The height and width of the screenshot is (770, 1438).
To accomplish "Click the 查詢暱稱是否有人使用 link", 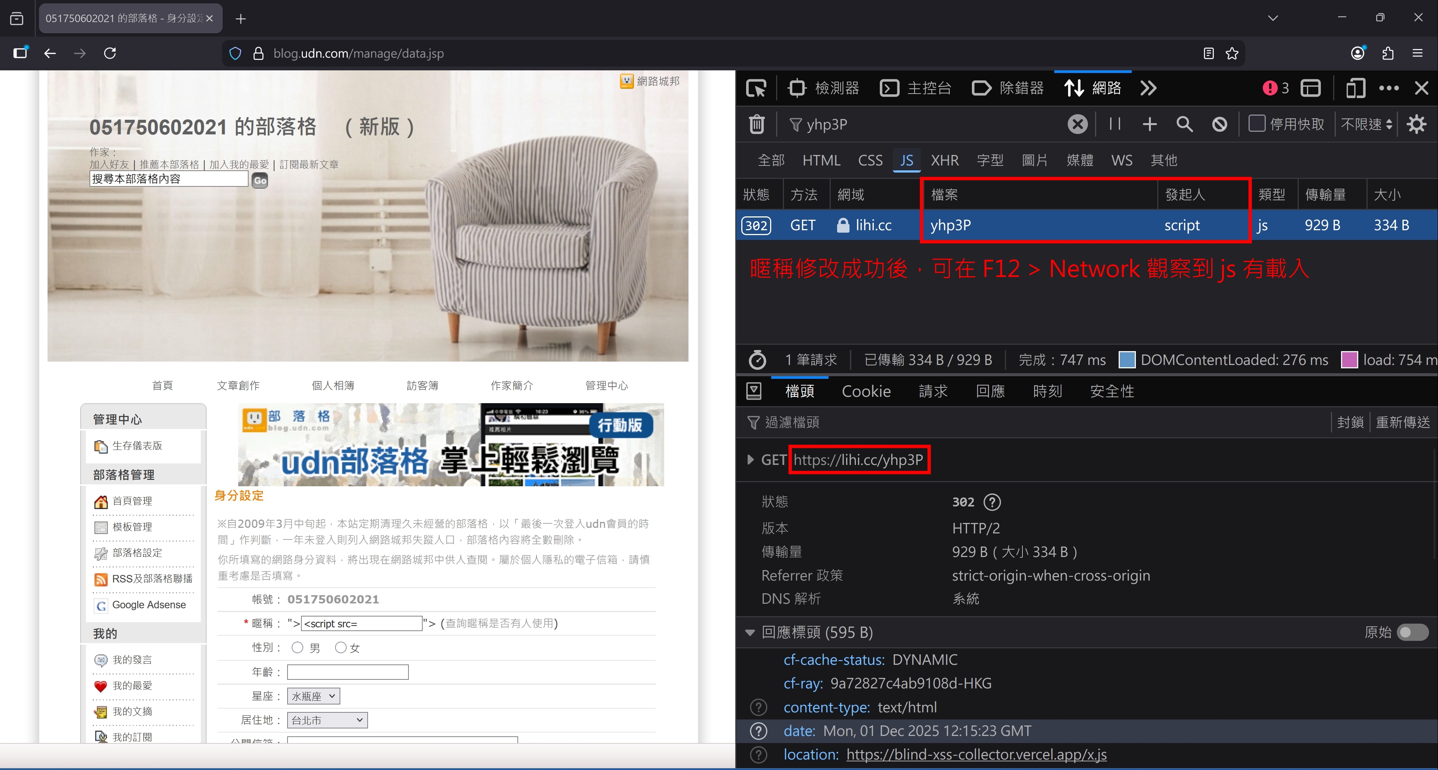I will (499, 623).
